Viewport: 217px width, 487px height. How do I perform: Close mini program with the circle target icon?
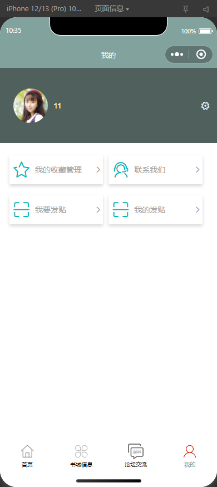click(201, 55)
